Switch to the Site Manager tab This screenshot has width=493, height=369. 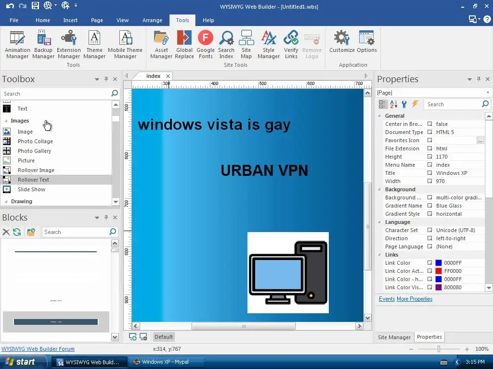point(394,337)
